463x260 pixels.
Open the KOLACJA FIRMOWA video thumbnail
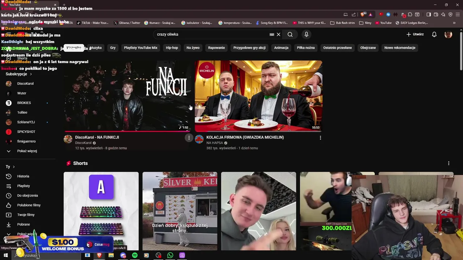pyautogui.click(x=258, y=96)
